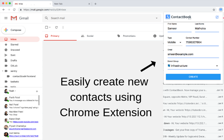Open the Gmail main menu hamburger icon
224x140 pixels.
tap(6, 18)
